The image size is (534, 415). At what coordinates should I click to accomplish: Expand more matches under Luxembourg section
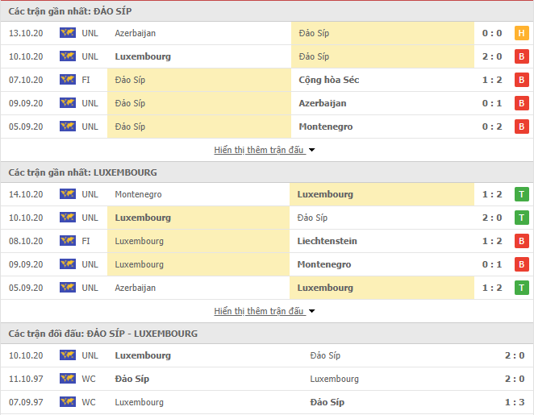259,311
